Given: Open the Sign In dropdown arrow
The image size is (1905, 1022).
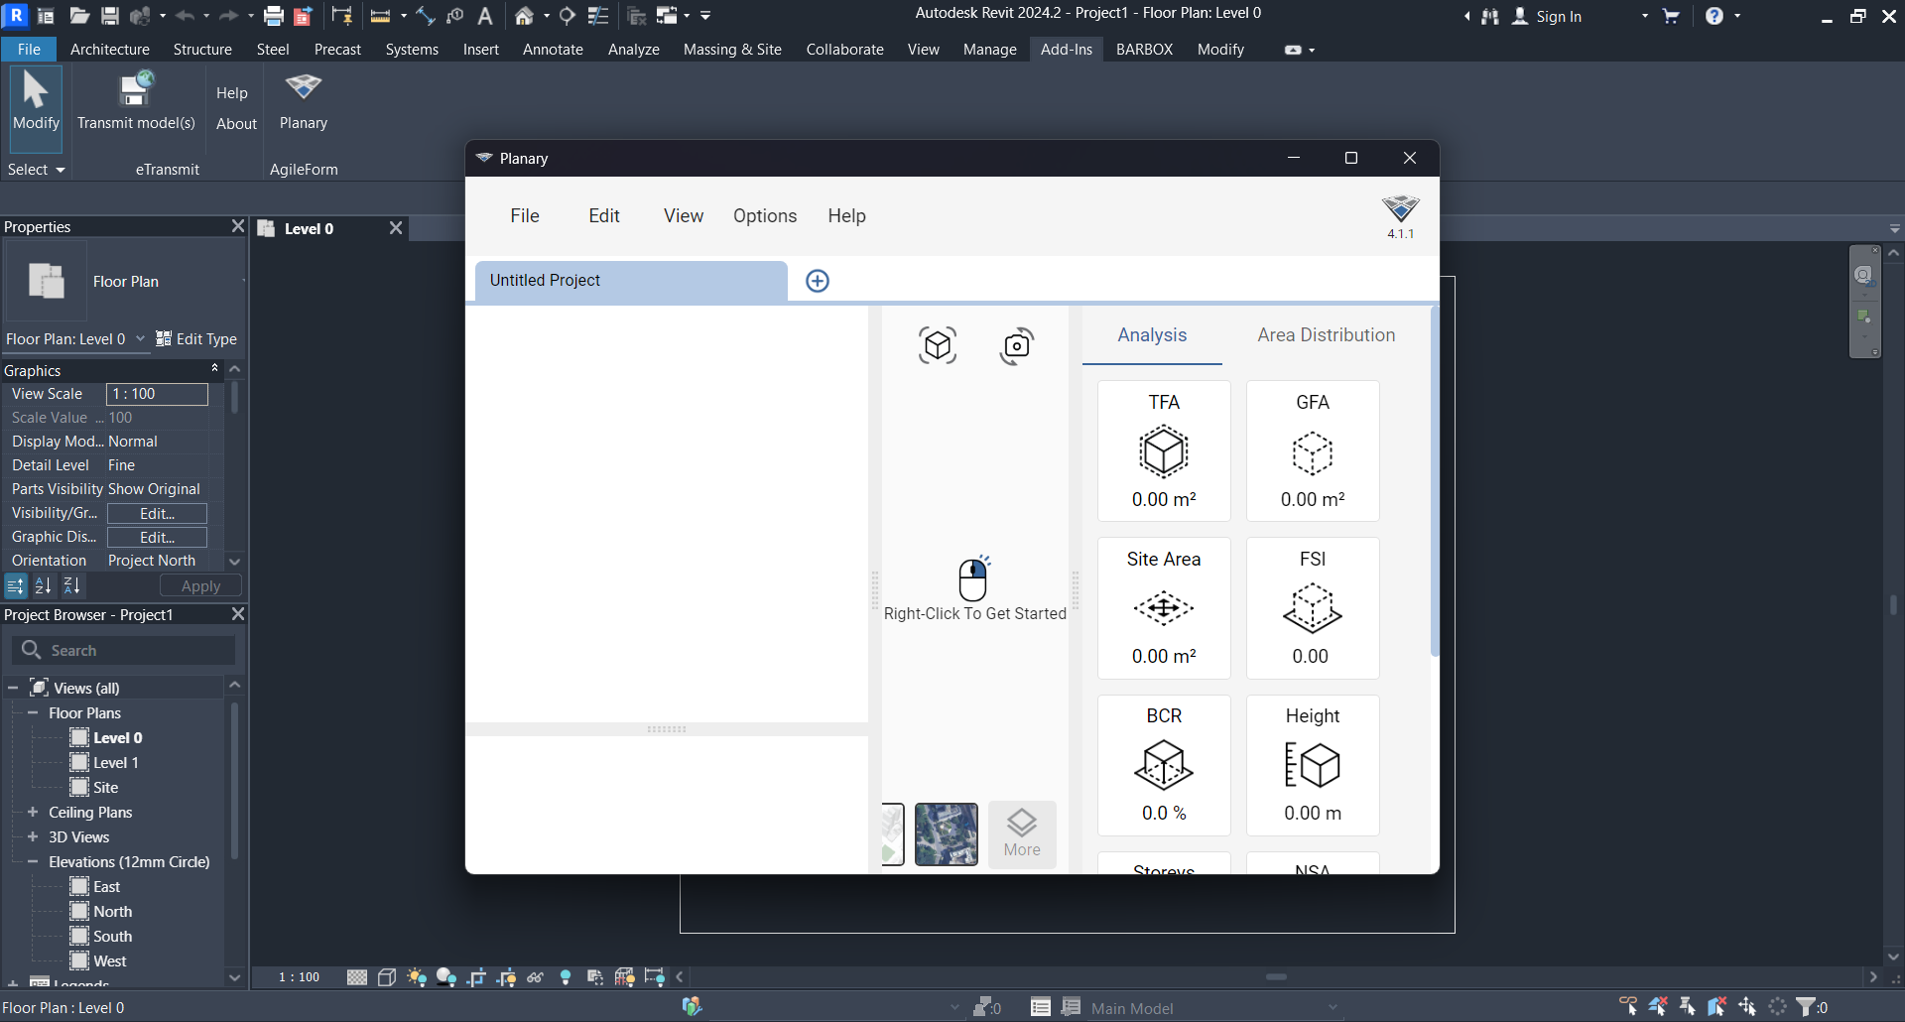Looking at the screenshot, I should [x=1645, y=17].
